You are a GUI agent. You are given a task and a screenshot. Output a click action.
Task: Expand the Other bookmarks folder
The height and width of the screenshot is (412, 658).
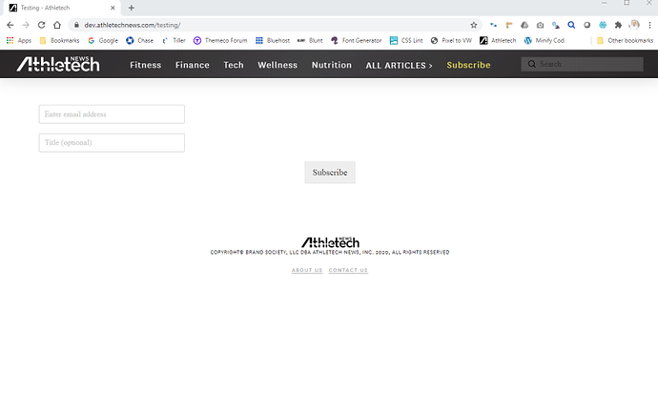point(626,41)
